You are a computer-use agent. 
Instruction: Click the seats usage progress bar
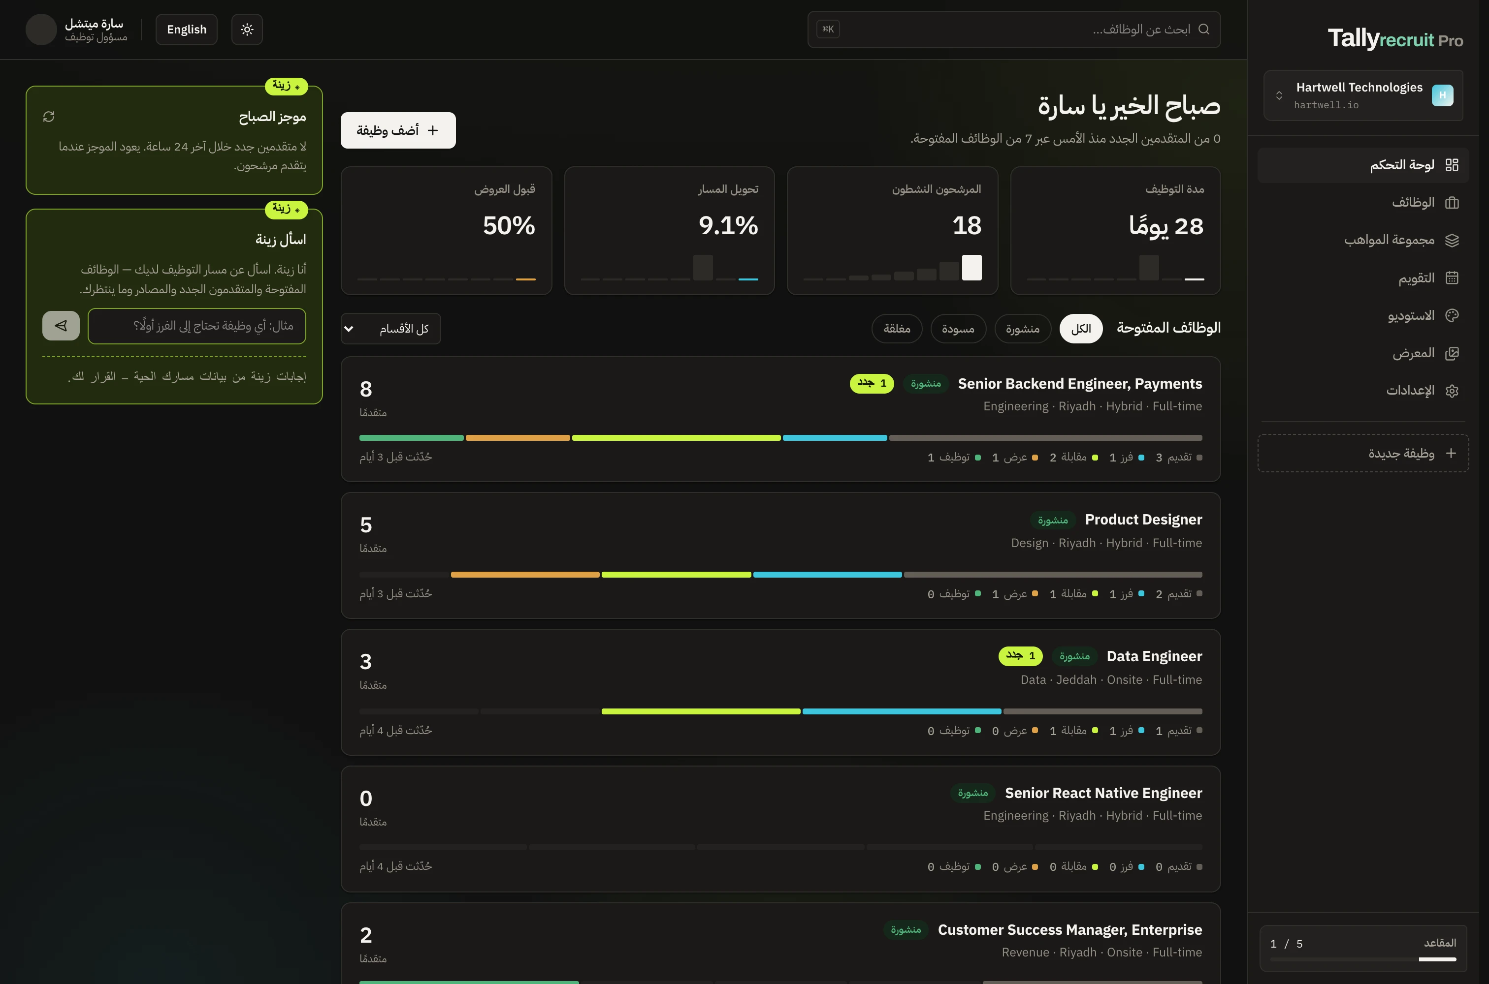pos(1363,959)
